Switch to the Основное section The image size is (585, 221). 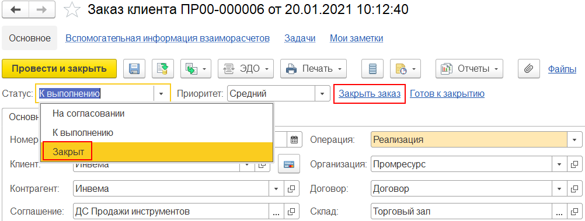click(x=30, y=38)
